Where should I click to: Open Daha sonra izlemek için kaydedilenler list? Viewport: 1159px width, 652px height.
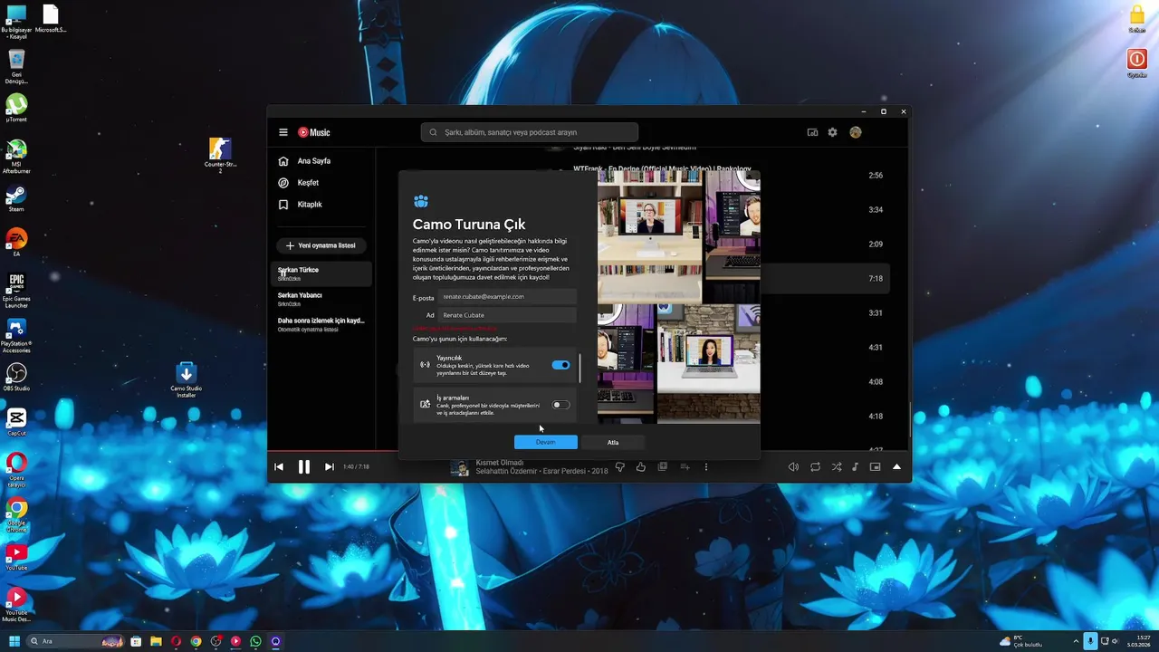click(x=322, y=324)
